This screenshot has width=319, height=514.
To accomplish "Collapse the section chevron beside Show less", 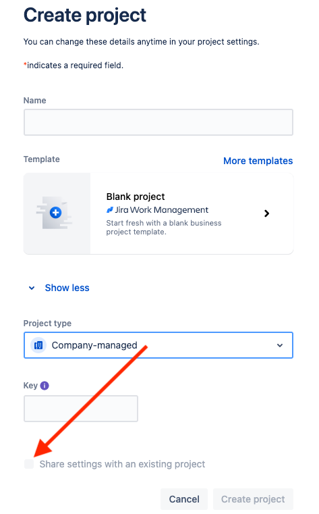I will 32,288.
